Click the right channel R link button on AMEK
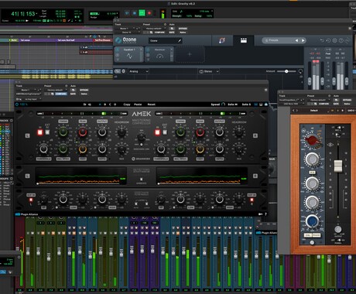 click(255, 135)
